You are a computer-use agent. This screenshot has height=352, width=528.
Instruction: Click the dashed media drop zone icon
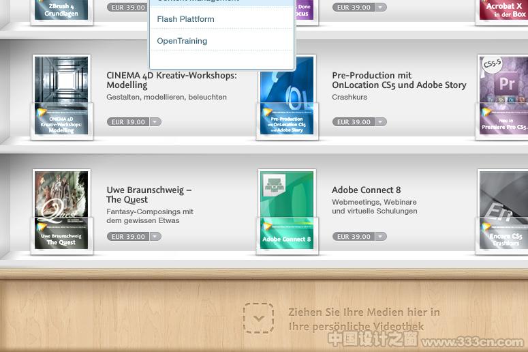259,318
